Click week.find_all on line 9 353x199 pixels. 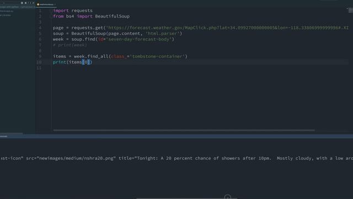point(91,56)
